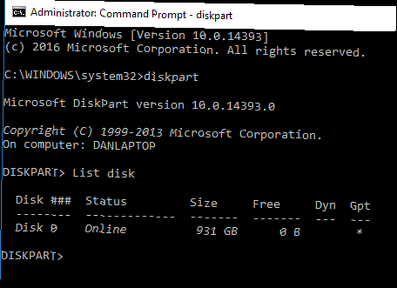Click the '931 GB' size value
The image size is (397, 288).
(x=217, y=231)
